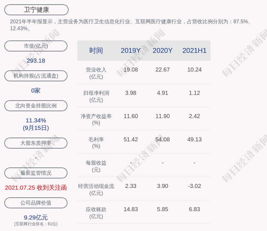Screen dimensions: 267x231
Task: Toggle the 2019Y column header
Action: pos(131,51)
